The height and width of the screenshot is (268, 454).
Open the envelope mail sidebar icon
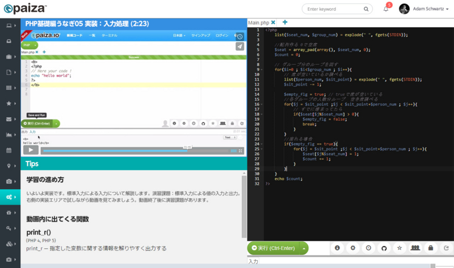[x=9, y=119]
